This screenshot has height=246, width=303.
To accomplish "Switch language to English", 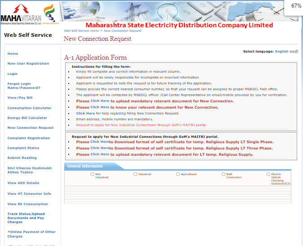I will pyautogui.click(x=281, y=52).
